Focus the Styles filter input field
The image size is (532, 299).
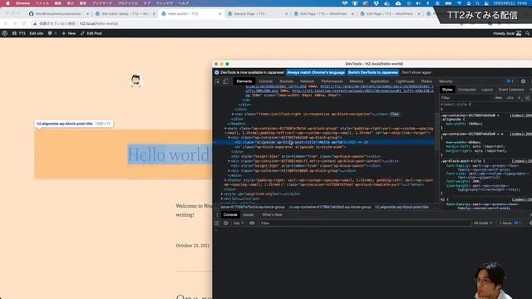pos(466,98)
